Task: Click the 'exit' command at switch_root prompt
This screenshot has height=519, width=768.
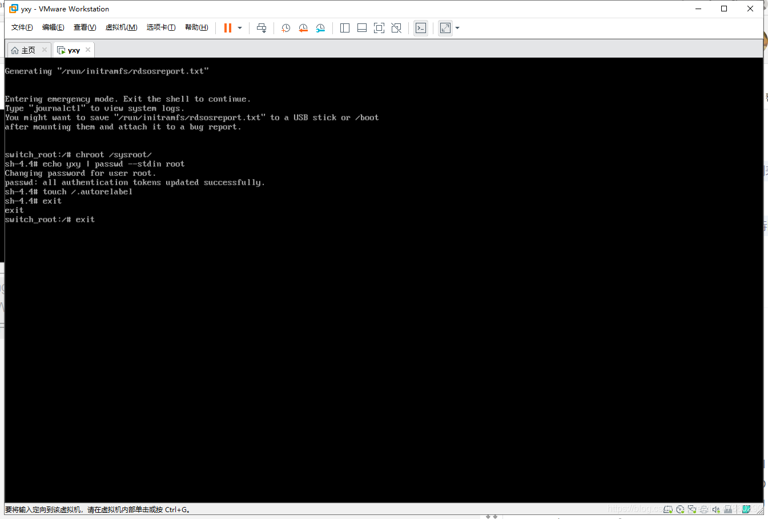Action: tap(85, 220)
